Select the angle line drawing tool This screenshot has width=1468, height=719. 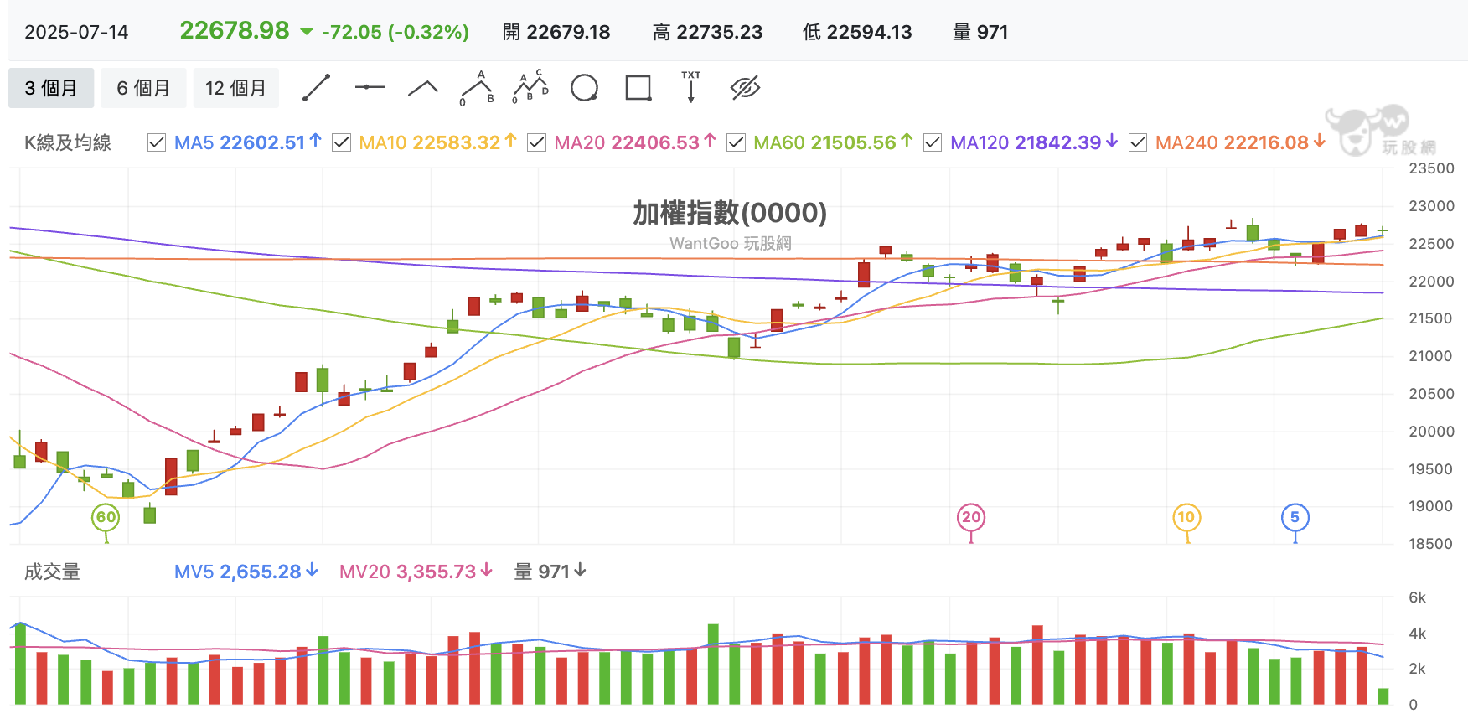point(423,87)
